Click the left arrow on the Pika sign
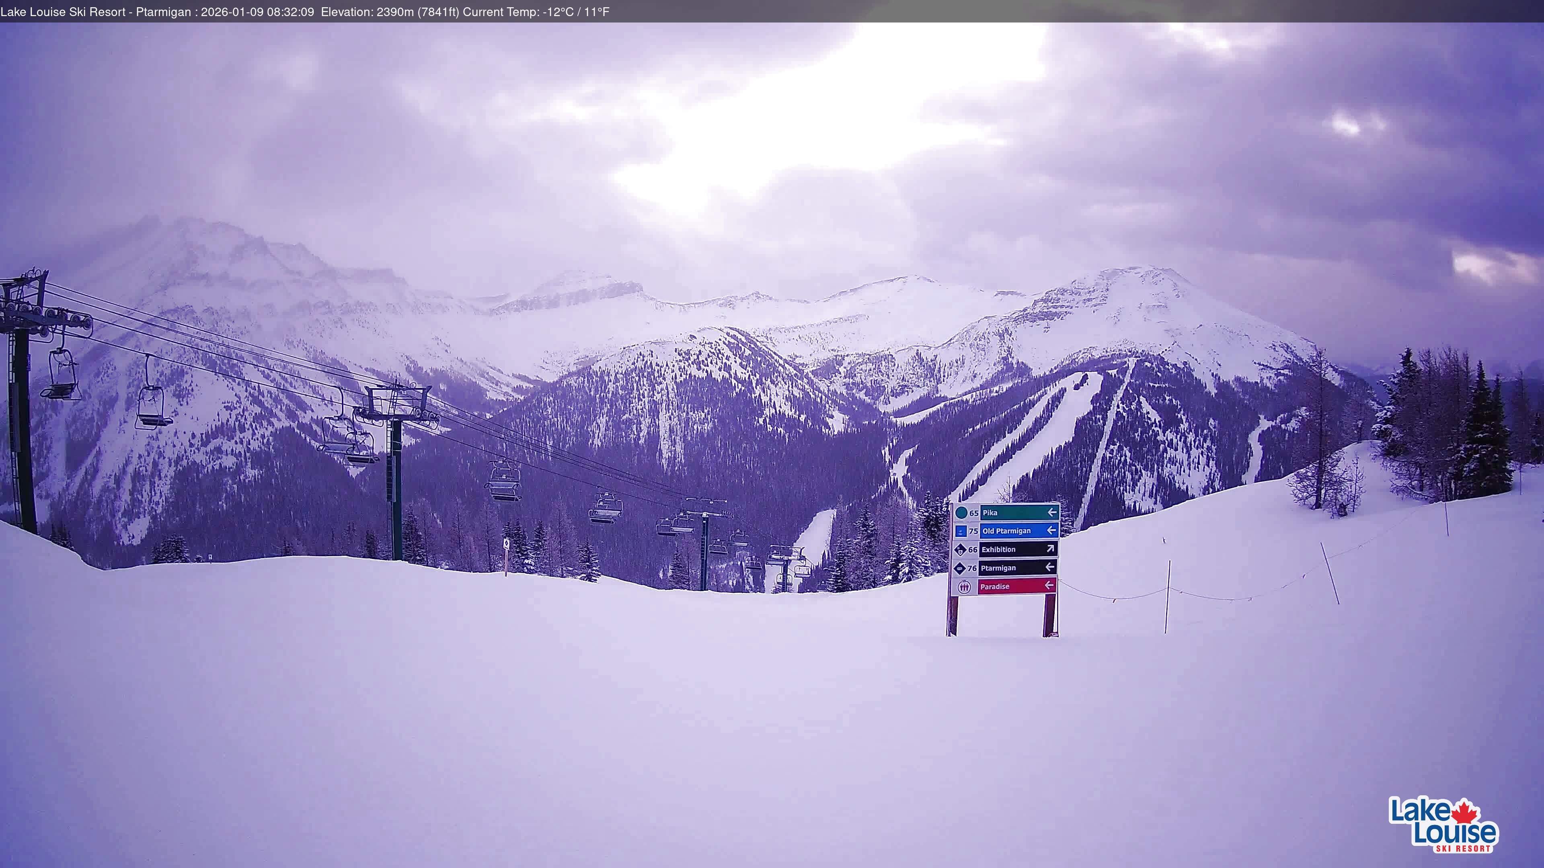Viewport: 1544px width, 868px height. [x=1052, y=513]
